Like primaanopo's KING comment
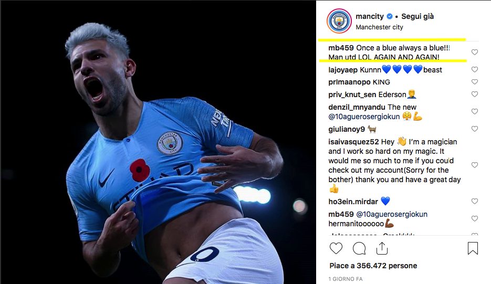 (x=475, y=82)
